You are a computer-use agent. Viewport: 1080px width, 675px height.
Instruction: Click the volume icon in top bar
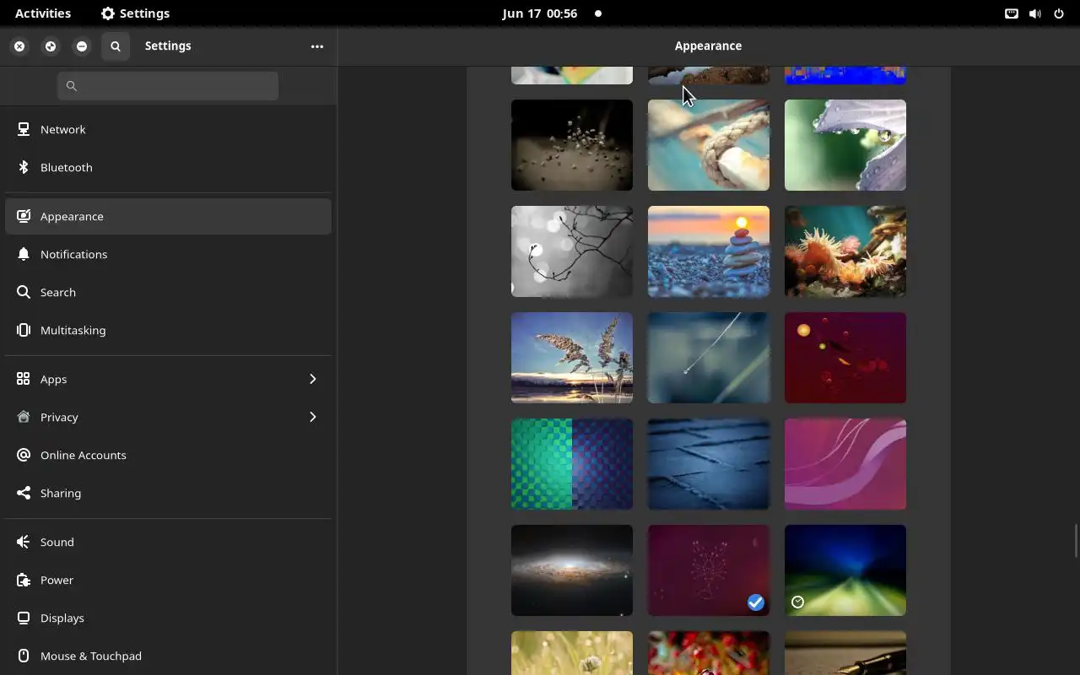tap(1035, 13)
